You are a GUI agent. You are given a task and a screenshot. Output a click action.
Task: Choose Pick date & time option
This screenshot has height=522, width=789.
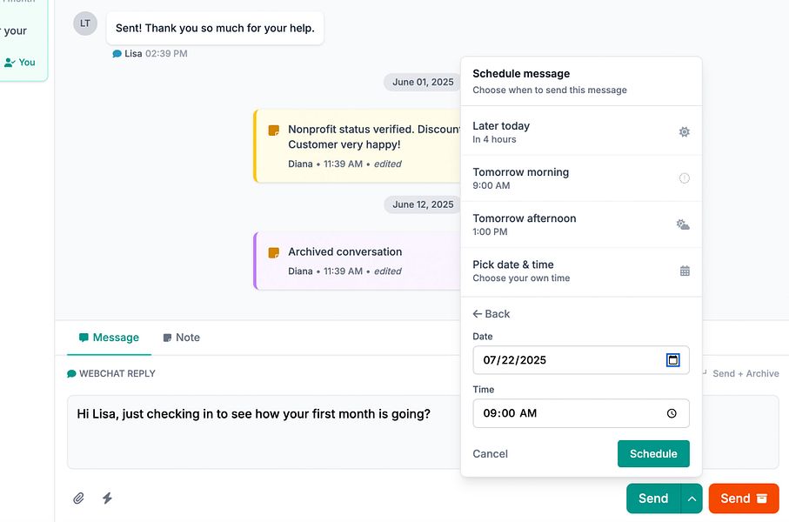[580, 271]
